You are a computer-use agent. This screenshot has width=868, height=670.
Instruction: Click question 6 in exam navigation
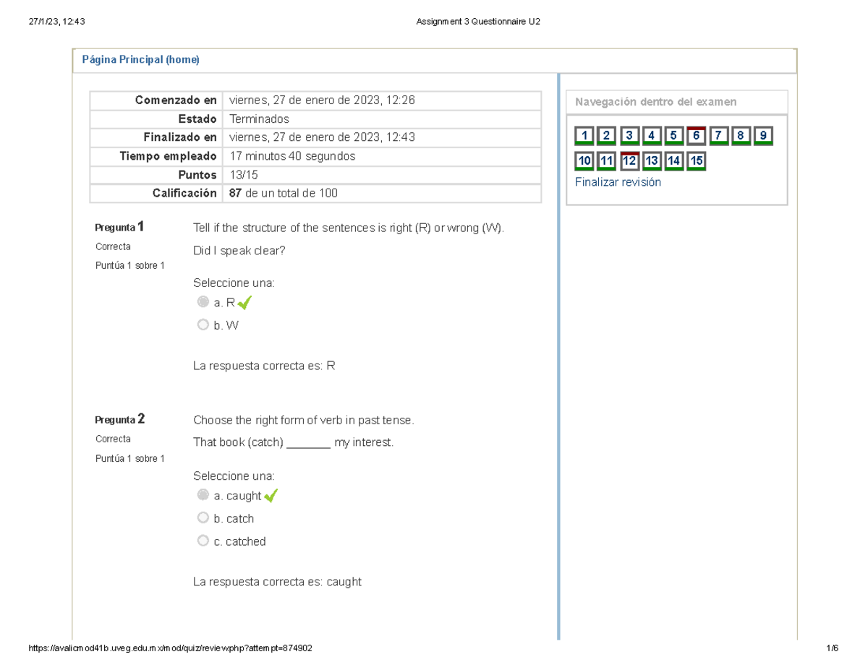point(694,135)
